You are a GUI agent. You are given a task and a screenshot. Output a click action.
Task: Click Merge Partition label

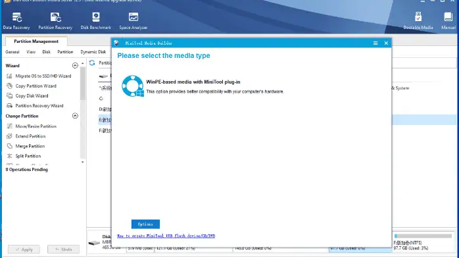30,146
